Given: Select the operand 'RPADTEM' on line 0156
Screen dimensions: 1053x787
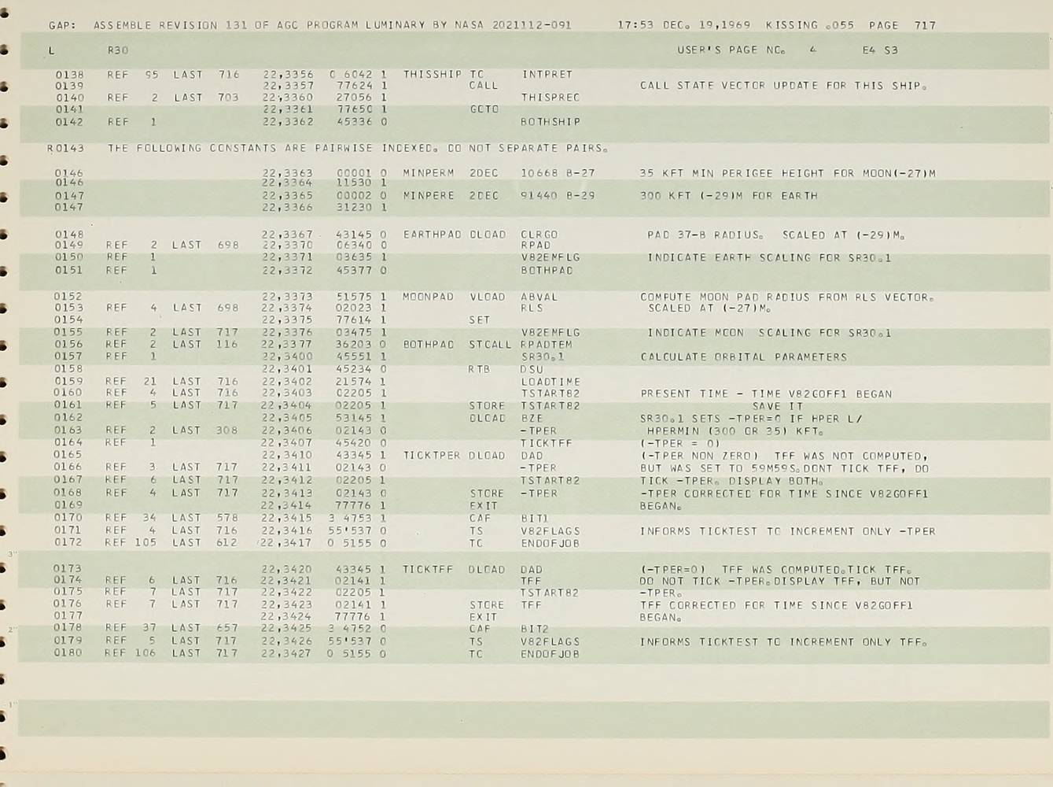Looking at the screenshot, I should click(547, 345).
